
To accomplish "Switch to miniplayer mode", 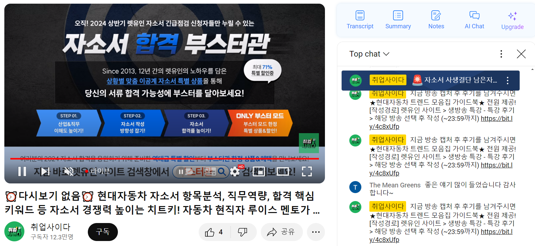I will 259,171.
